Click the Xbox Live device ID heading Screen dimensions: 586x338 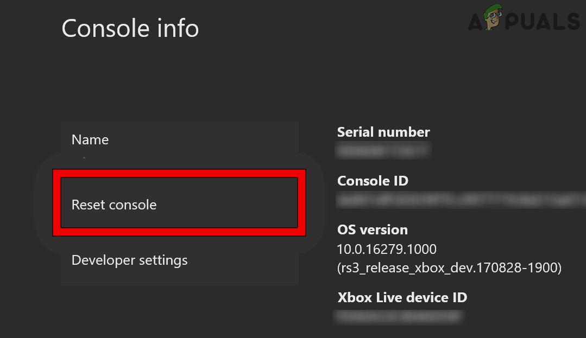402,297
